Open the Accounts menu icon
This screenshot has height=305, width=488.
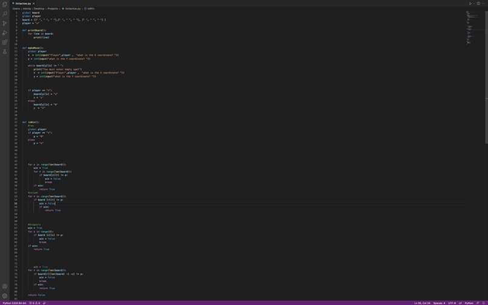coord(5,286)
